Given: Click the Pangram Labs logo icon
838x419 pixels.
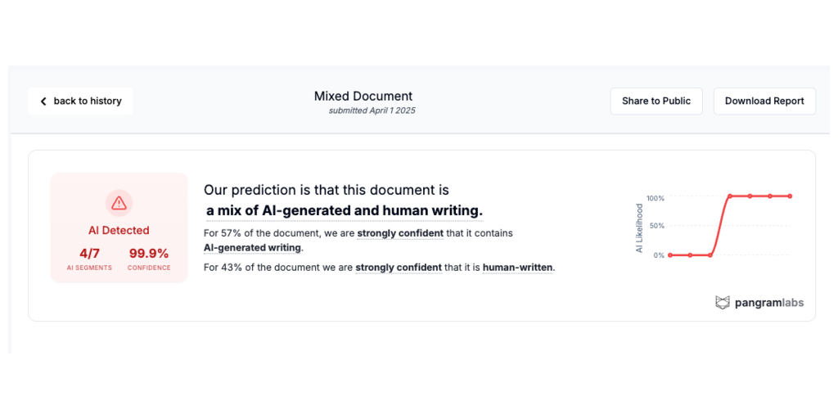Looking at the screenshot, I should (x=722, y=303).
